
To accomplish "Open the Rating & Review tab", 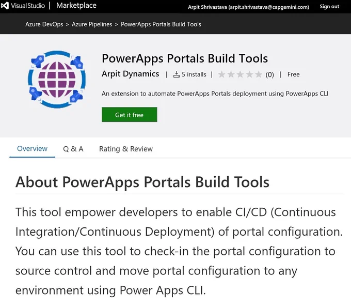I will tap(126, 149).
